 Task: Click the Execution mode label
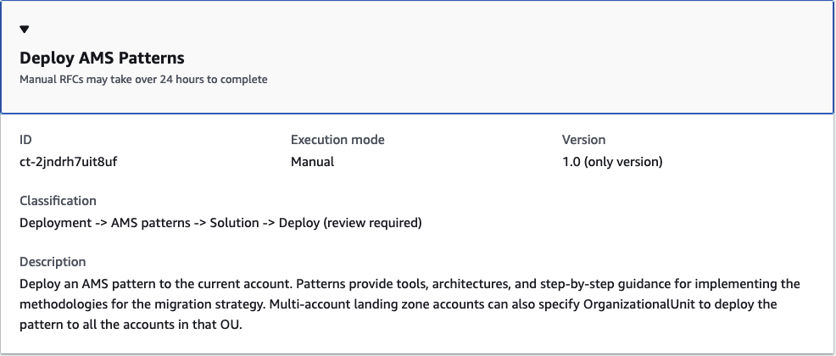point(337,140)
